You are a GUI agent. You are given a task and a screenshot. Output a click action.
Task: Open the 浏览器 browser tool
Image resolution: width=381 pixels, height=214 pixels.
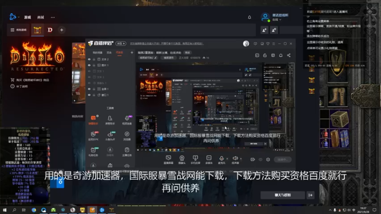coord(127,136)
